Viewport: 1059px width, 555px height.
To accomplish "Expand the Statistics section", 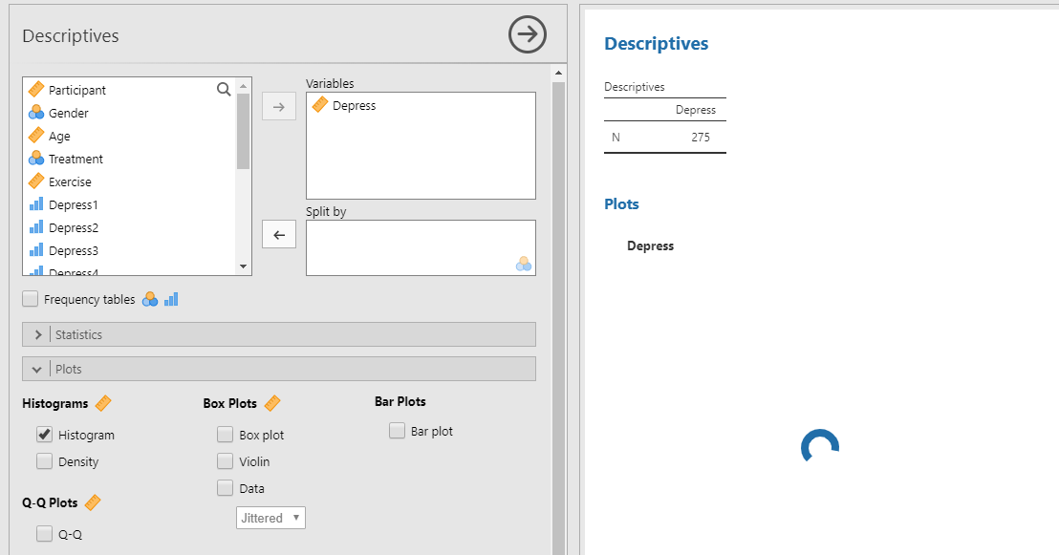I will pos(279,334).
